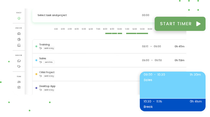Open the Manage tags icon
This screenshot has height=117, width=210.
[19, 66]
